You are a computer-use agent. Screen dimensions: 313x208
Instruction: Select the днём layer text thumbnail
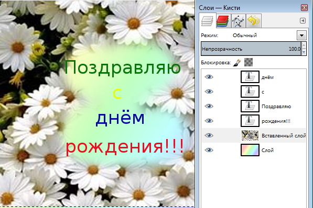tap(250, 77)
